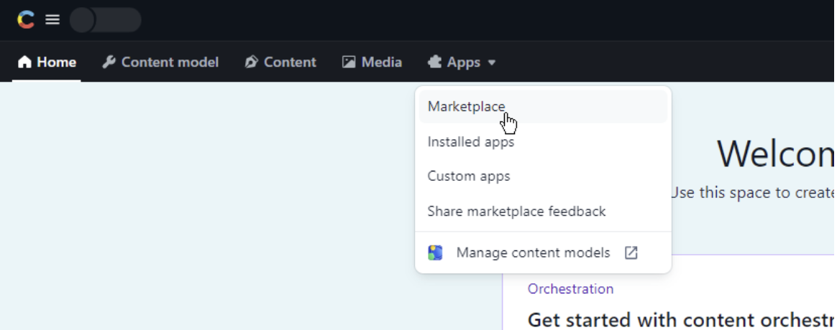
Task: Open the hamburger navigation menu
Action: click(52, 20)
